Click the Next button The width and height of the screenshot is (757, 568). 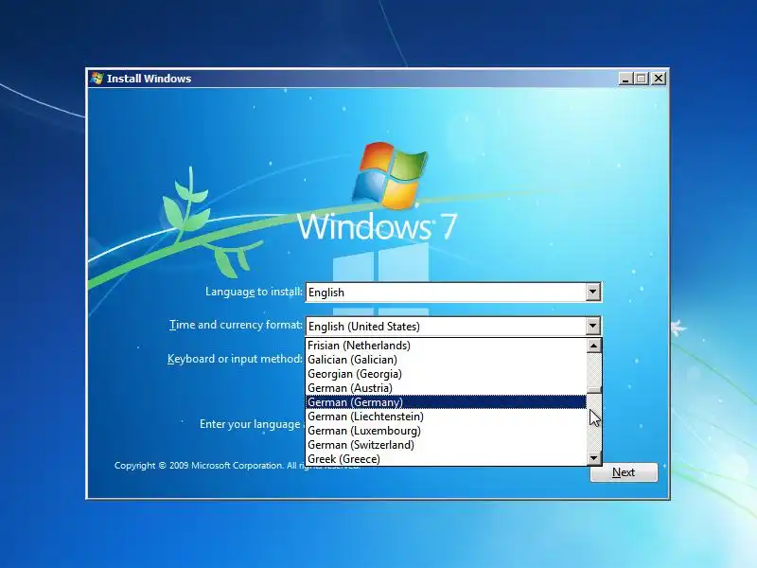click(624, 472)
